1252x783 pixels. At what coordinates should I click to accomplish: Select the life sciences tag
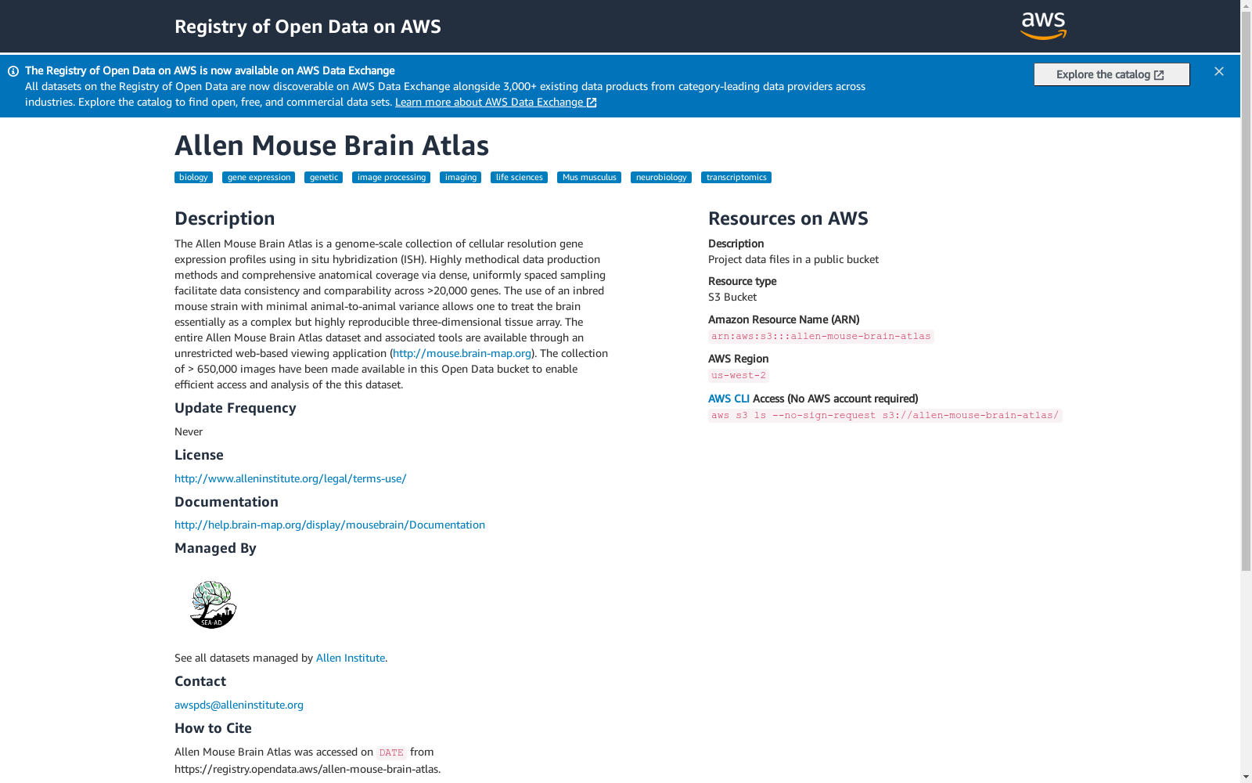click(x=520, y=178)
